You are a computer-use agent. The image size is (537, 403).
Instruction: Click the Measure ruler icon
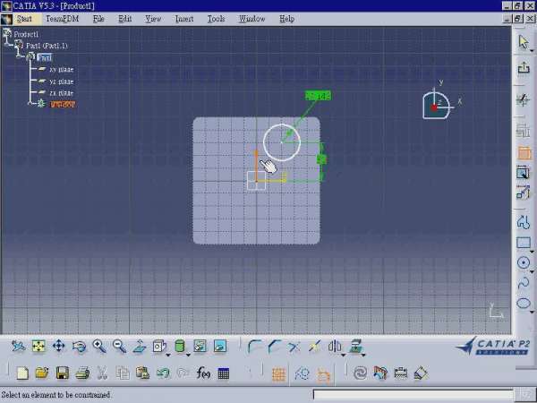tap(400, 373)
